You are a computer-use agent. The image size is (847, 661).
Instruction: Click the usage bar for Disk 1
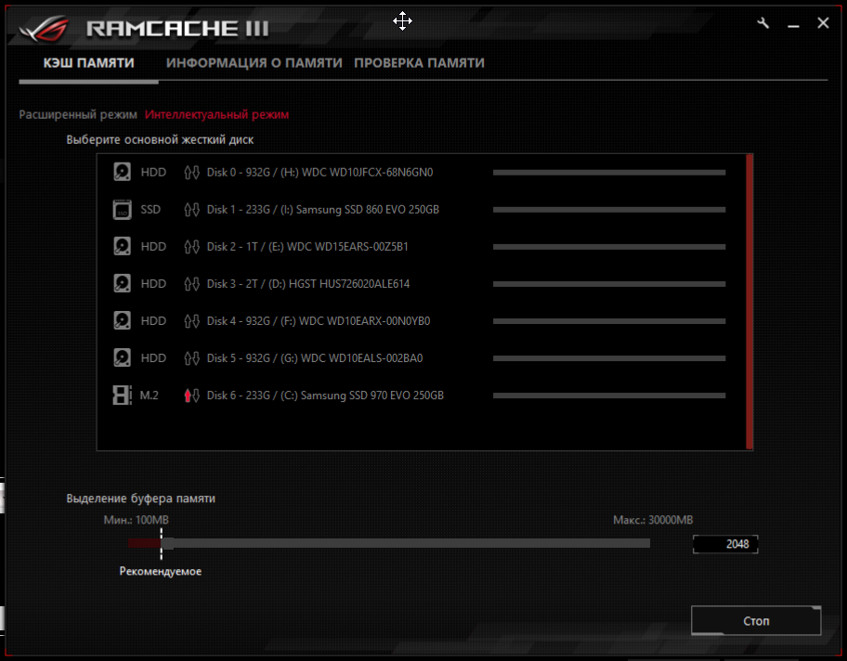point(609,210)
